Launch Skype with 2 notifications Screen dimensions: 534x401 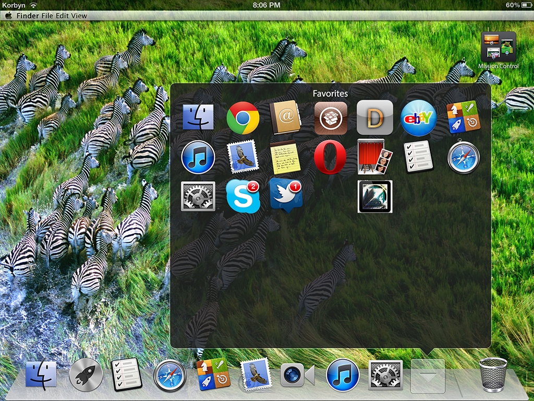pos(243,196)
